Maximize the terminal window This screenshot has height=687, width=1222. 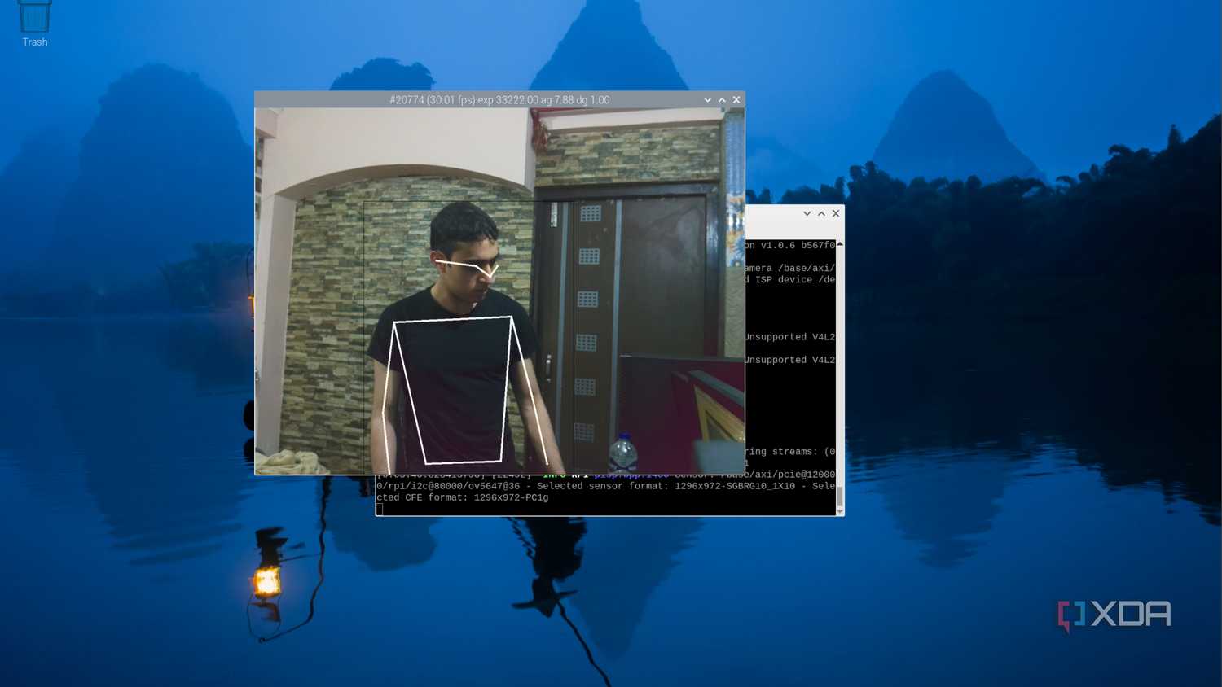coord(821,213)
